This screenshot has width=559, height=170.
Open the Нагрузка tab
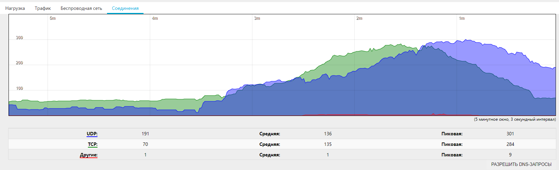[15, 8]
